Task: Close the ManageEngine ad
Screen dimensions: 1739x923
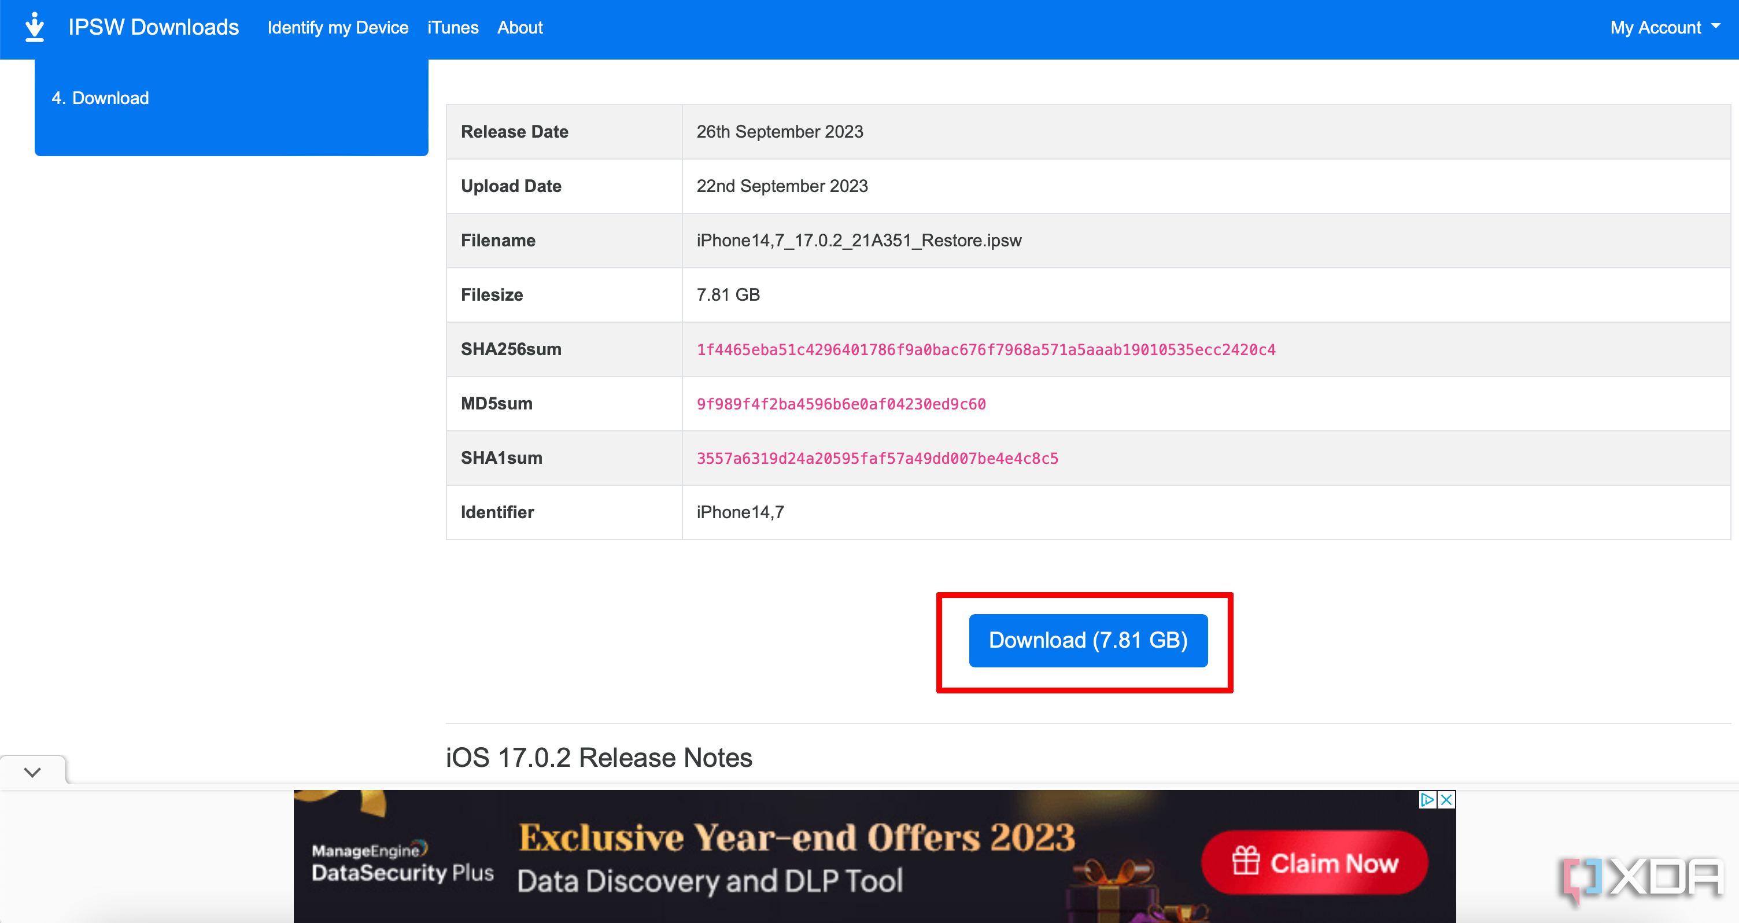Action: (1447, 799)
